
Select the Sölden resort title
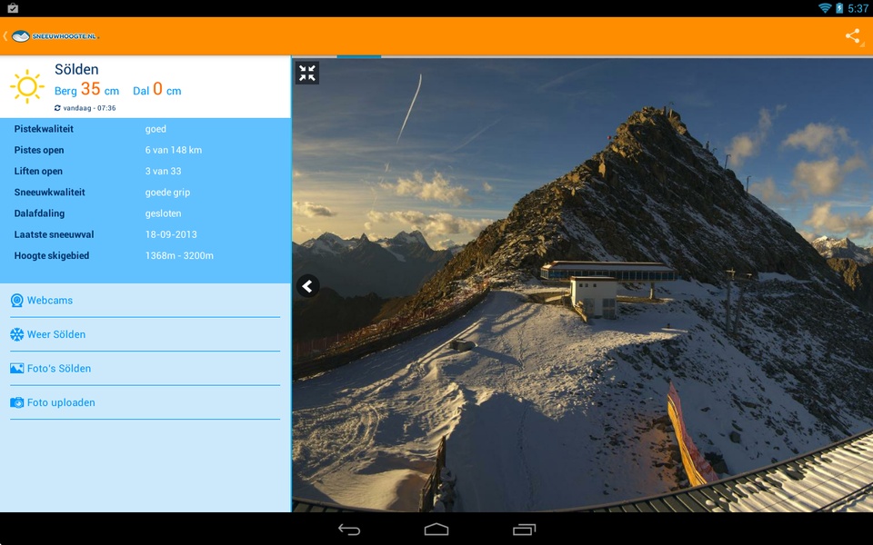[x=76, y=70]
